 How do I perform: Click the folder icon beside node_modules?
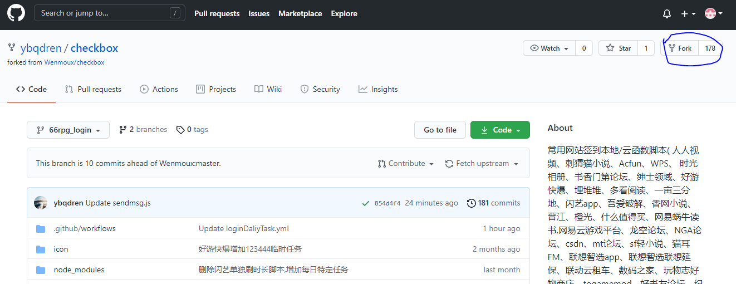(x=41, y=270)
